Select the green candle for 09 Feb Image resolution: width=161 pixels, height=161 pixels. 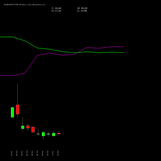pyautogui.click(x=43, y=134)
